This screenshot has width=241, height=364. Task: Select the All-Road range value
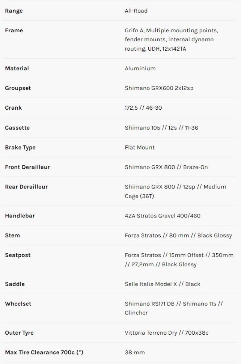pyautogui.click(x=136, y=11)
